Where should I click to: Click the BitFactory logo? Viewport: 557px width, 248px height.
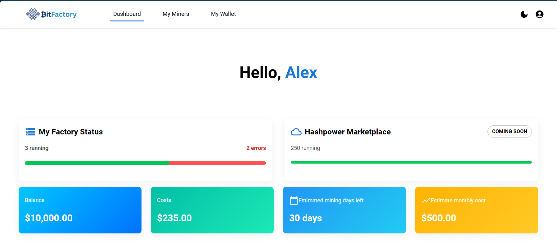click(x=51, y=14)
